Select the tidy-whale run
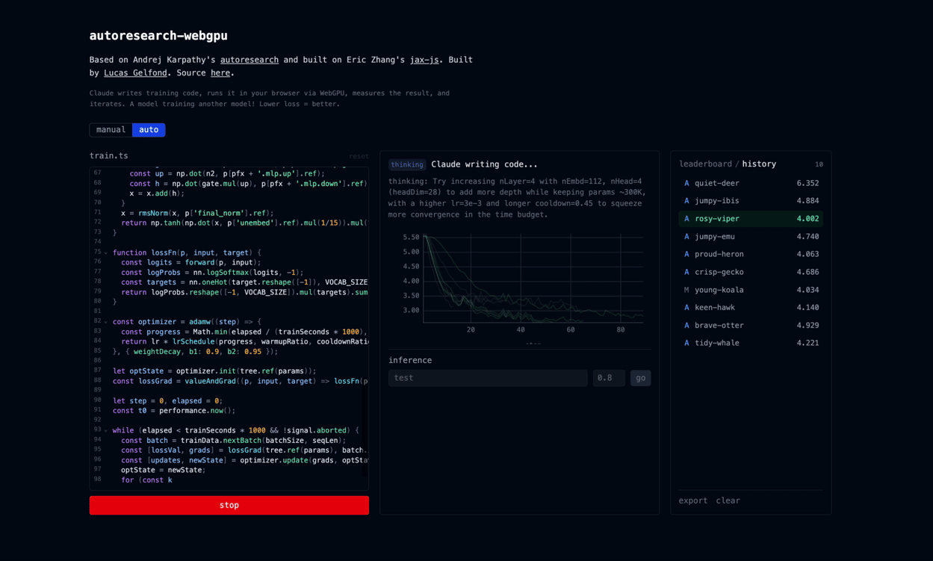Screen dimensions: 933x561 pyautogui.click(x=751, y=343)
